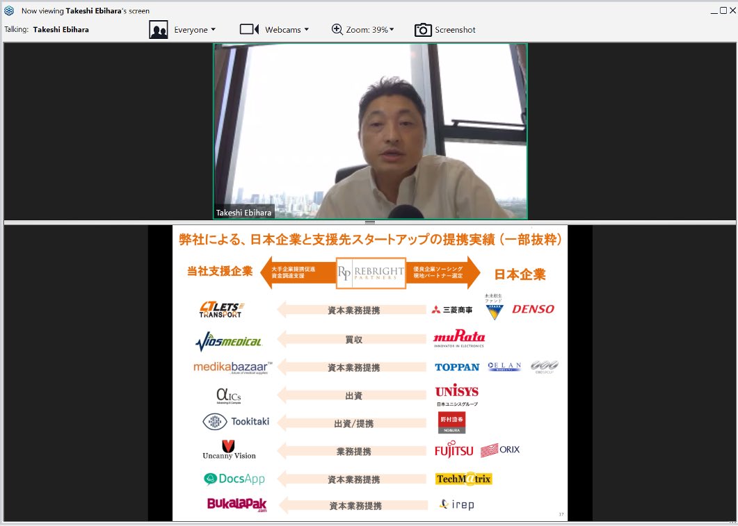
Task: Click the Everyone attendees people icon
Action: tap(159, 30)
